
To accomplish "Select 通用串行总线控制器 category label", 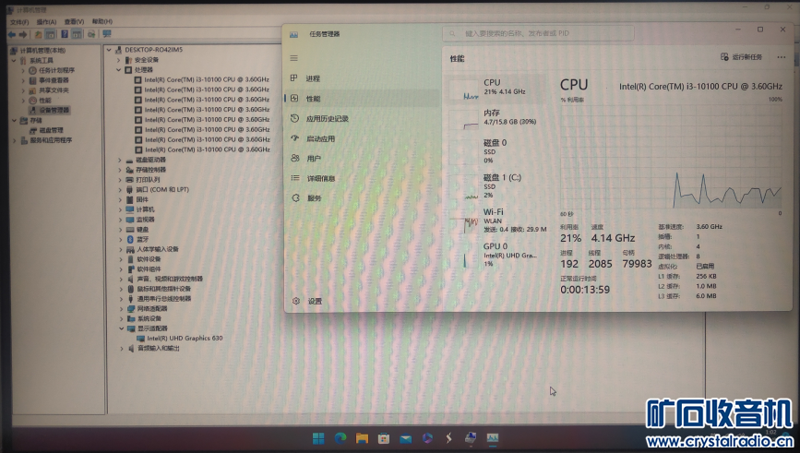I will coord(163,299).
